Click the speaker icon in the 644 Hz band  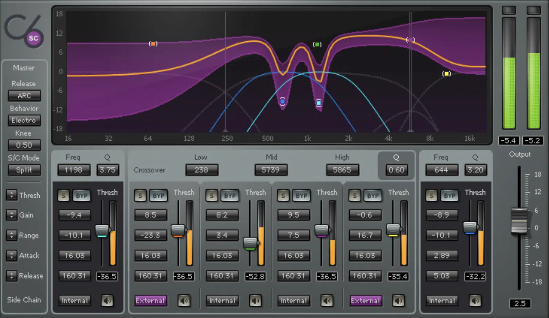coord(475,301)
